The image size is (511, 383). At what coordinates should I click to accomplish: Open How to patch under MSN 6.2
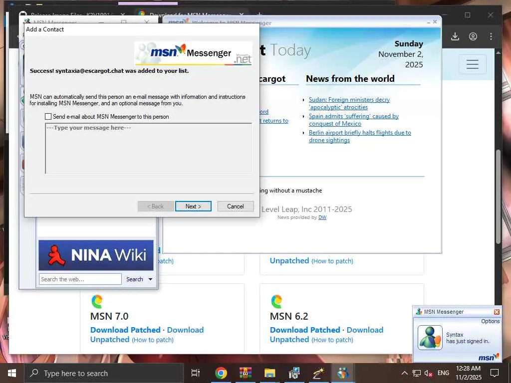click(x=332, y=340)
